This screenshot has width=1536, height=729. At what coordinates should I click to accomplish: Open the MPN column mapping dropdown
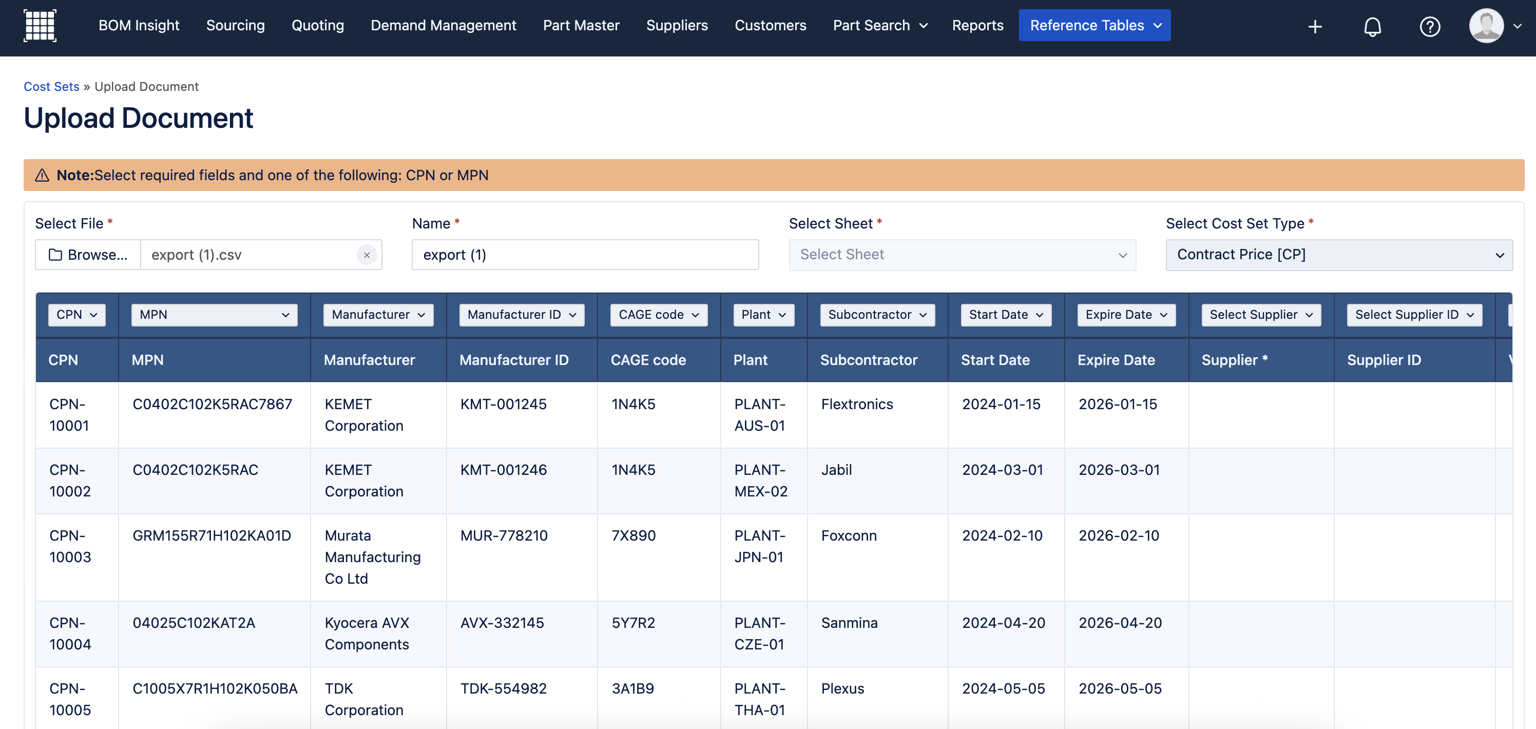coord(214,315)
